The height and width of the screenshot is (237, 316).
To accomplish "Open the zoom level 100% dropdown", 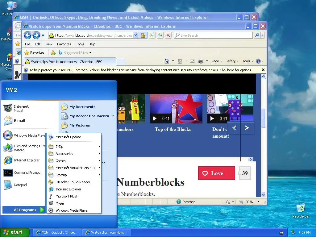I will tap(258, 202).
